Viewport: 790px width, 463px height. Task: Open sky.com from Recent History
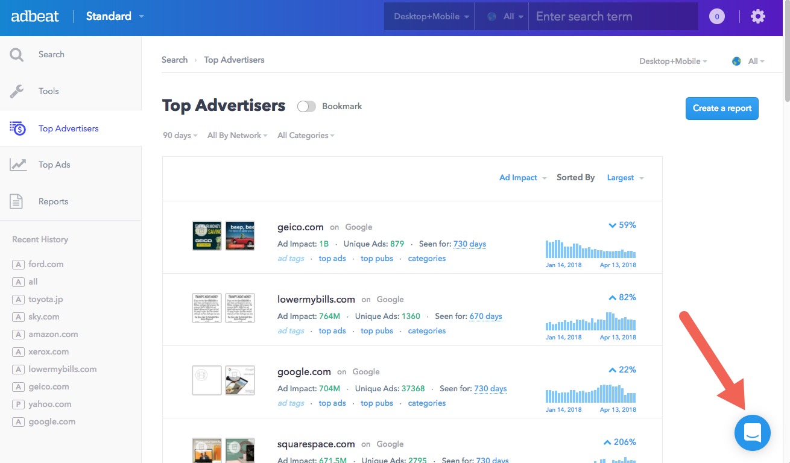click(x=44, y=317)
